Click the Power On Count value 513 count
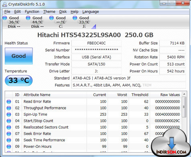 coord(173,64)
